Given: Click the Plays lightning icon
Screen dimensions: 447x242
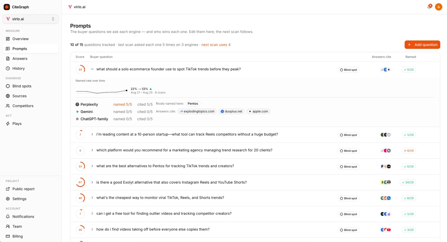Looking at the screenshot, I should [8, 124].
